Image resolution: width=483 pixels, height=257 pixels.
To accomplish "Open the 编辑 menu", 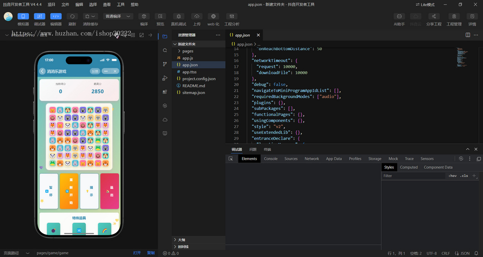I will (x=79, y=4).
